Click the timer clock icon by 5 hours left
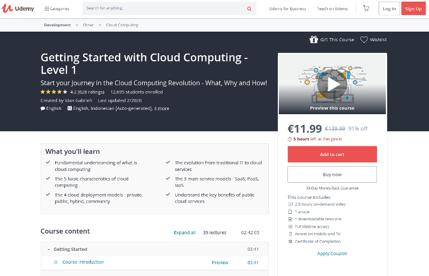Image resolution: width=429 pixels, height=276 pixels. 290,139
